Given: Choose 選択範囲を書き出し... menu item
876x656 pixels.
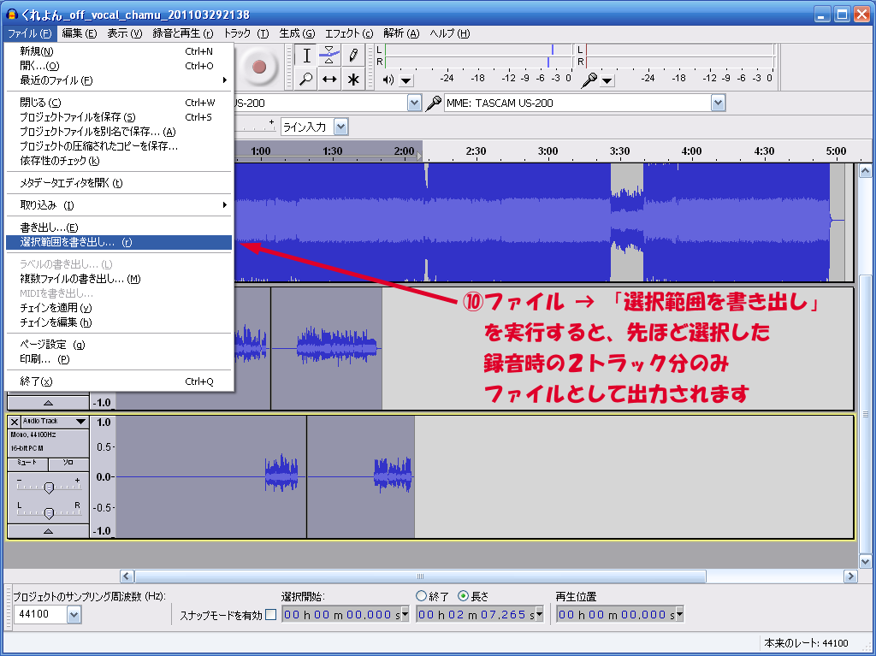Looking at the screenshot, I should [118, 243].
